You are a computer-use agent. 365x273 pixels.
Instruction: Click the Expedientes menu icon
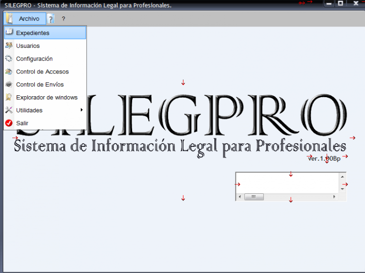point(9,32)
